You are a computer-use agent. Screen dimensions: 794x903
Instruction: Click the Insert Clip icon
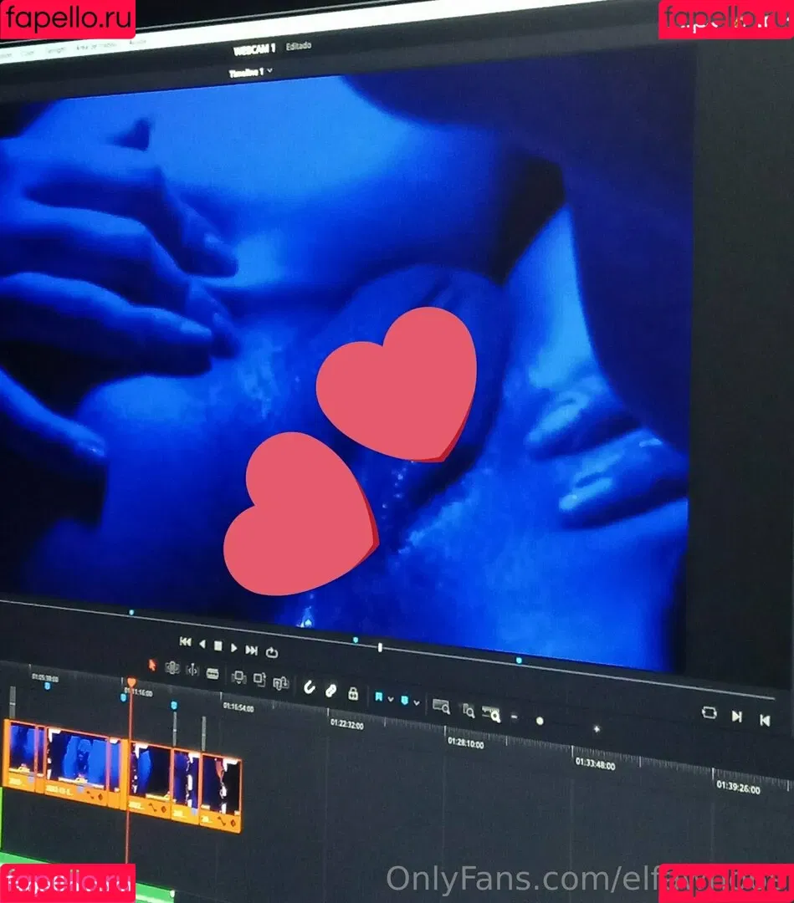[238, 676]
